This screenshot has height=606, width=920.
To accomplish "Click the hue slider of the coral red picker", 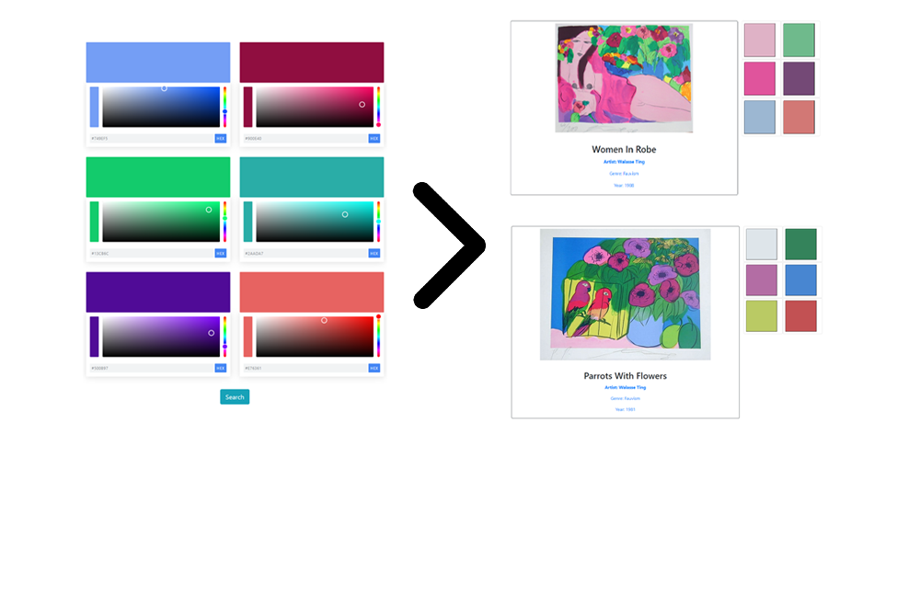I will pyautogui.click(x=378, y=337).
